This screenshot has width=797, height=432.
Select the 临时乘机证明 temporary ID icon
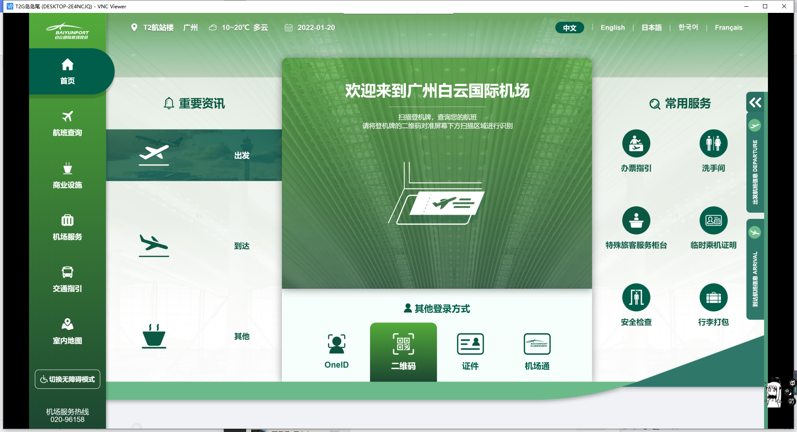coord(713,221)
